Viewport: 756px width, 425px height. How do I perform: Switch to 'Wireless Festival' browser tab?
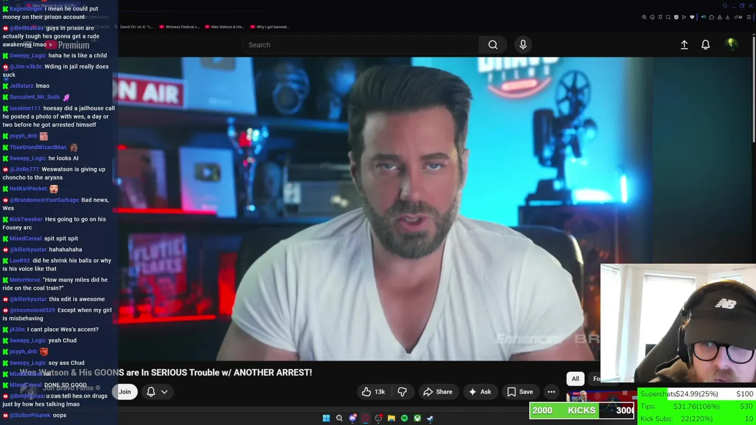[179, 27]
